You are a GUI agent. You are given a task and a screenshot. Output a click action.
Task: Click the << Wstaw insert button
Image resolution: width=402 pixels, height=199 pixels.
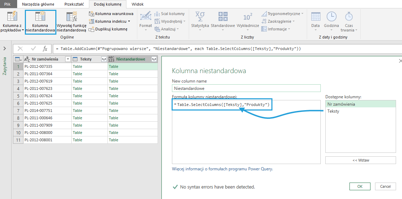(x=360, y=160)
